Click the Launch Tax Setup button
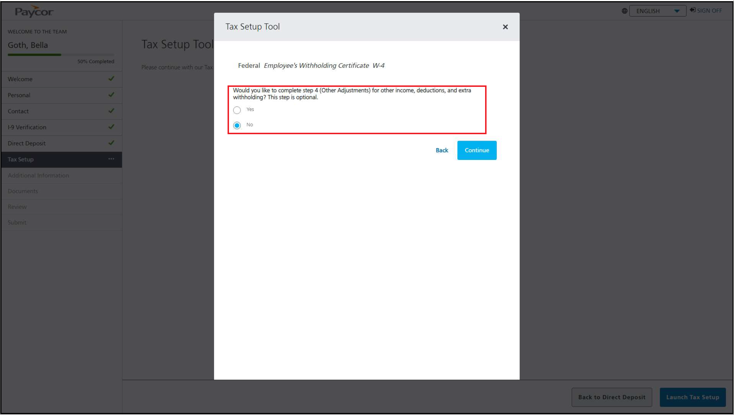The height and width of the screenshot is (415, 734). pyautogui.click(x=692, y=397)
